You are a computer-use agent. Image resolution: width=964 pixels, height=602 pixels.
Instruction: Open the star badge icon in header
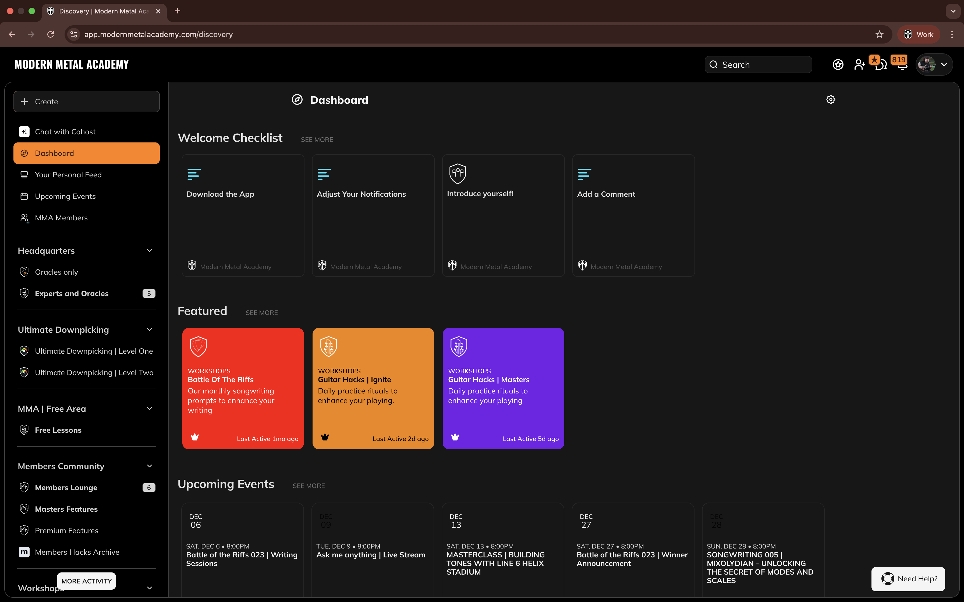838,64
